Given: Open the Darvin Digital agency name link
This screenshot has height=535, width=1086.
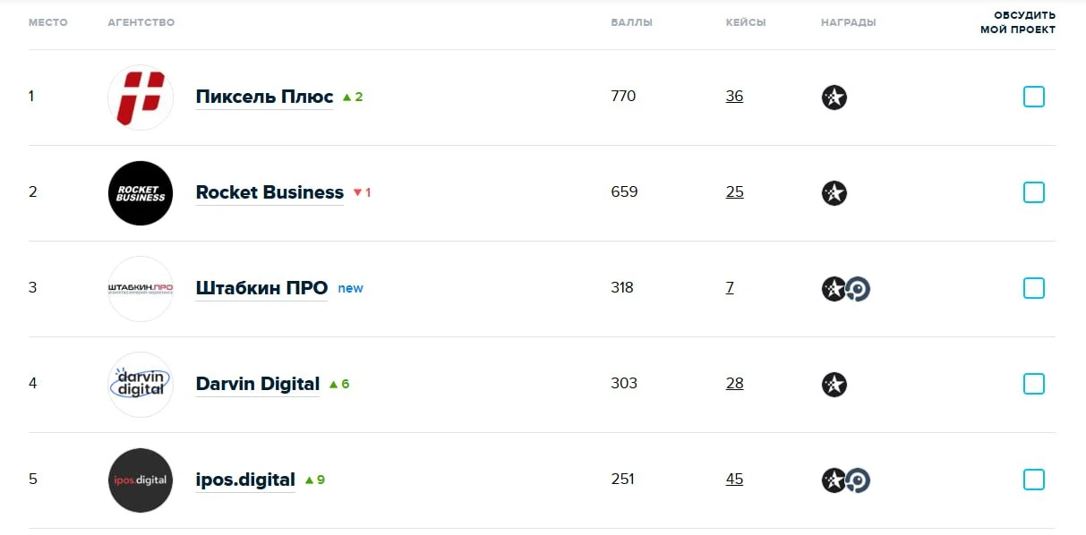Looking at the screenshot, I should pos(258,384).
